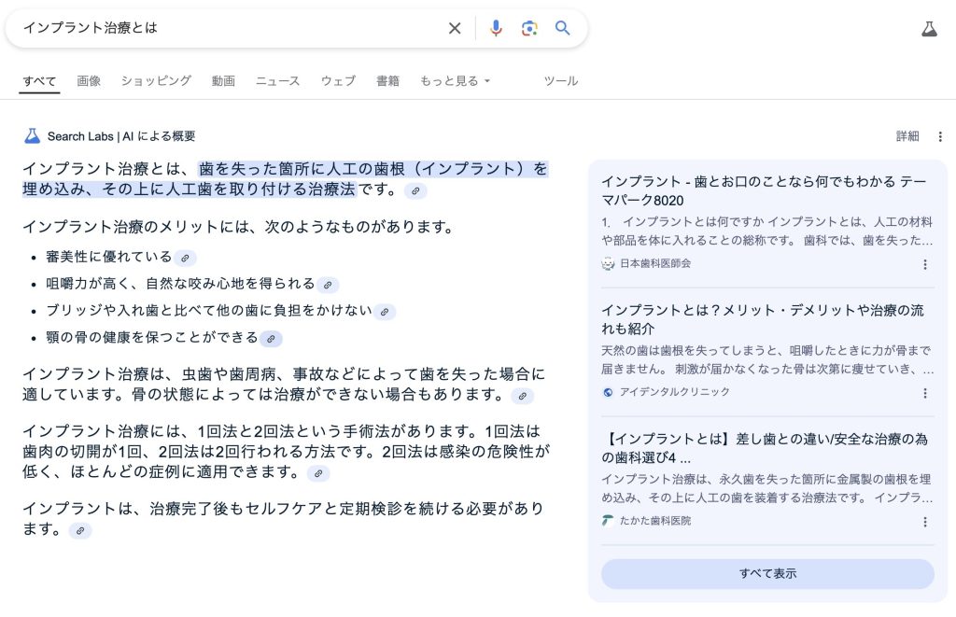Screen dimensions: 956x617
Task: Open the link icon beside 咀嚼力が高く
Action: coord(328,285)
